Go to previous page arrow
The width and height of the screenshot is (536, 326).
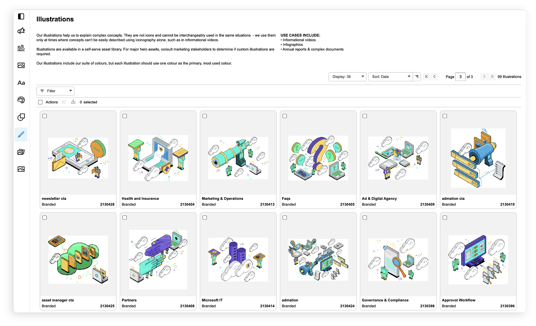(x=434, y=77)
